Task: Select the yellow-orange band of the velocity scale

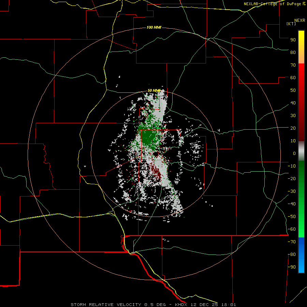Action: (x=301, y=47)
